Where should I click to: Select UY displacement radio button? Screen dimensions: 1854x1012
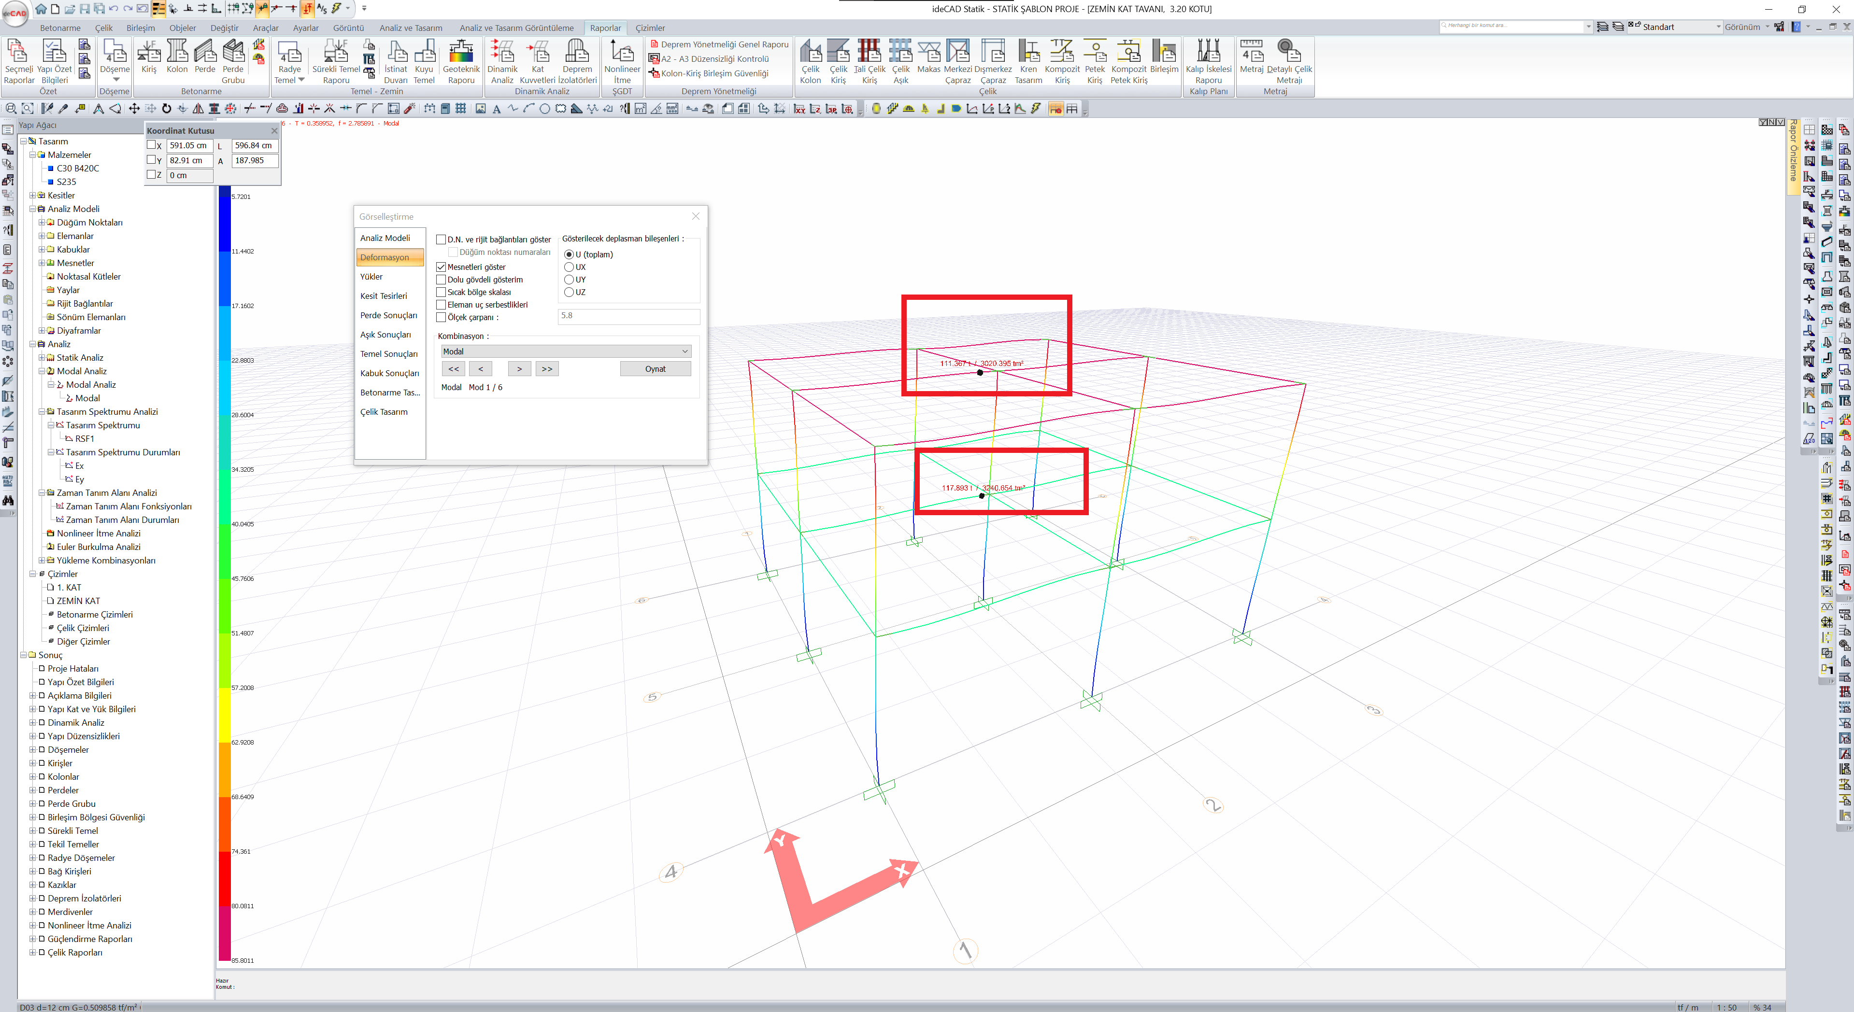(569, 280)
